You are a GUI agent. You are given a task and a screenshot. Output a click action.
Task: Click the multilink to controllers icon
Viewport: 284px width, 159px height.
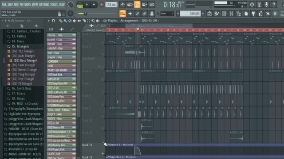tap(144, 14)
